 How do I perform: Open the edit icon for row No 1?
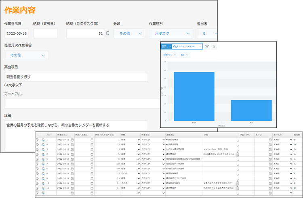click(x=38, y=140)
